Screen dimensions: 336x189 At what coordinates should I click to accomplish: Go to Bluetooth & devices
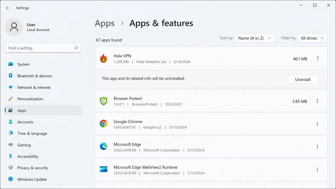[43, 76]
